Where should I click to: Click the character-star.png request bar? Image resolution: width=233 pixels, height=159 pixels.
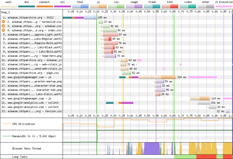point(158,86)
